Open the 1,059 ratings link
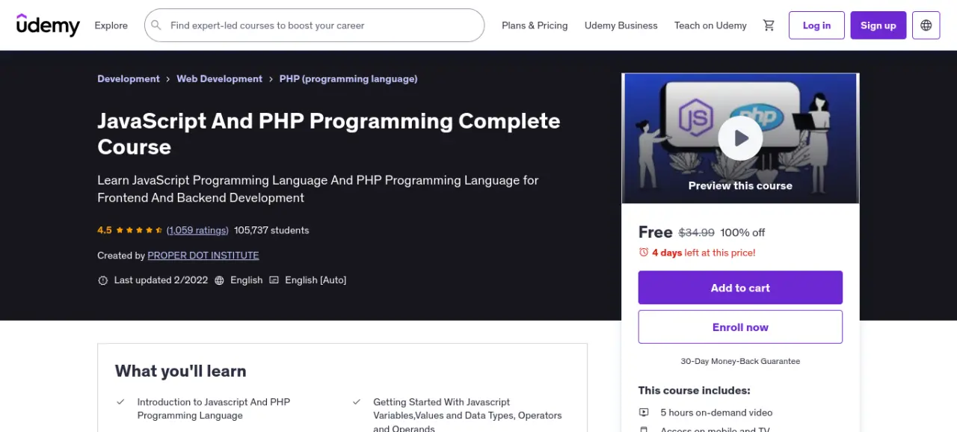This screenshot has width=957, height=432. pyautogui.click(x=197, y=230)
